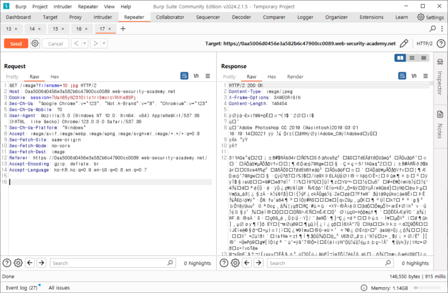Open the Inspector side panel
Image resolution: width=448 pixels, height=293 pixels.
tap(440, 77)
